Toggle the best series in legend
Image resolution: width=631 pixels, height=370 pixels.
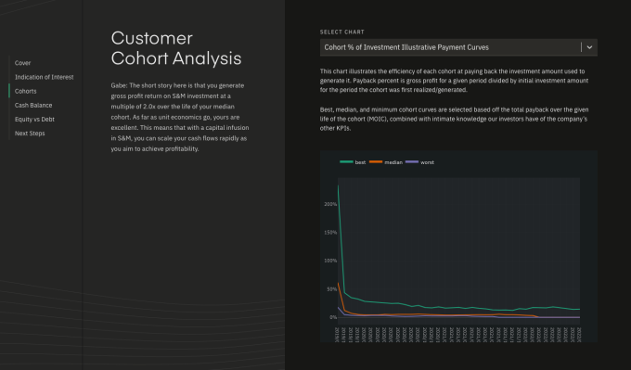point(360,162)
